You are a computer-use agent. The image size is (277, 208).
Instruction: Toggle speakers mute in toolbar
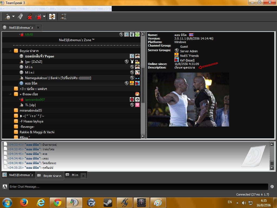38,17
